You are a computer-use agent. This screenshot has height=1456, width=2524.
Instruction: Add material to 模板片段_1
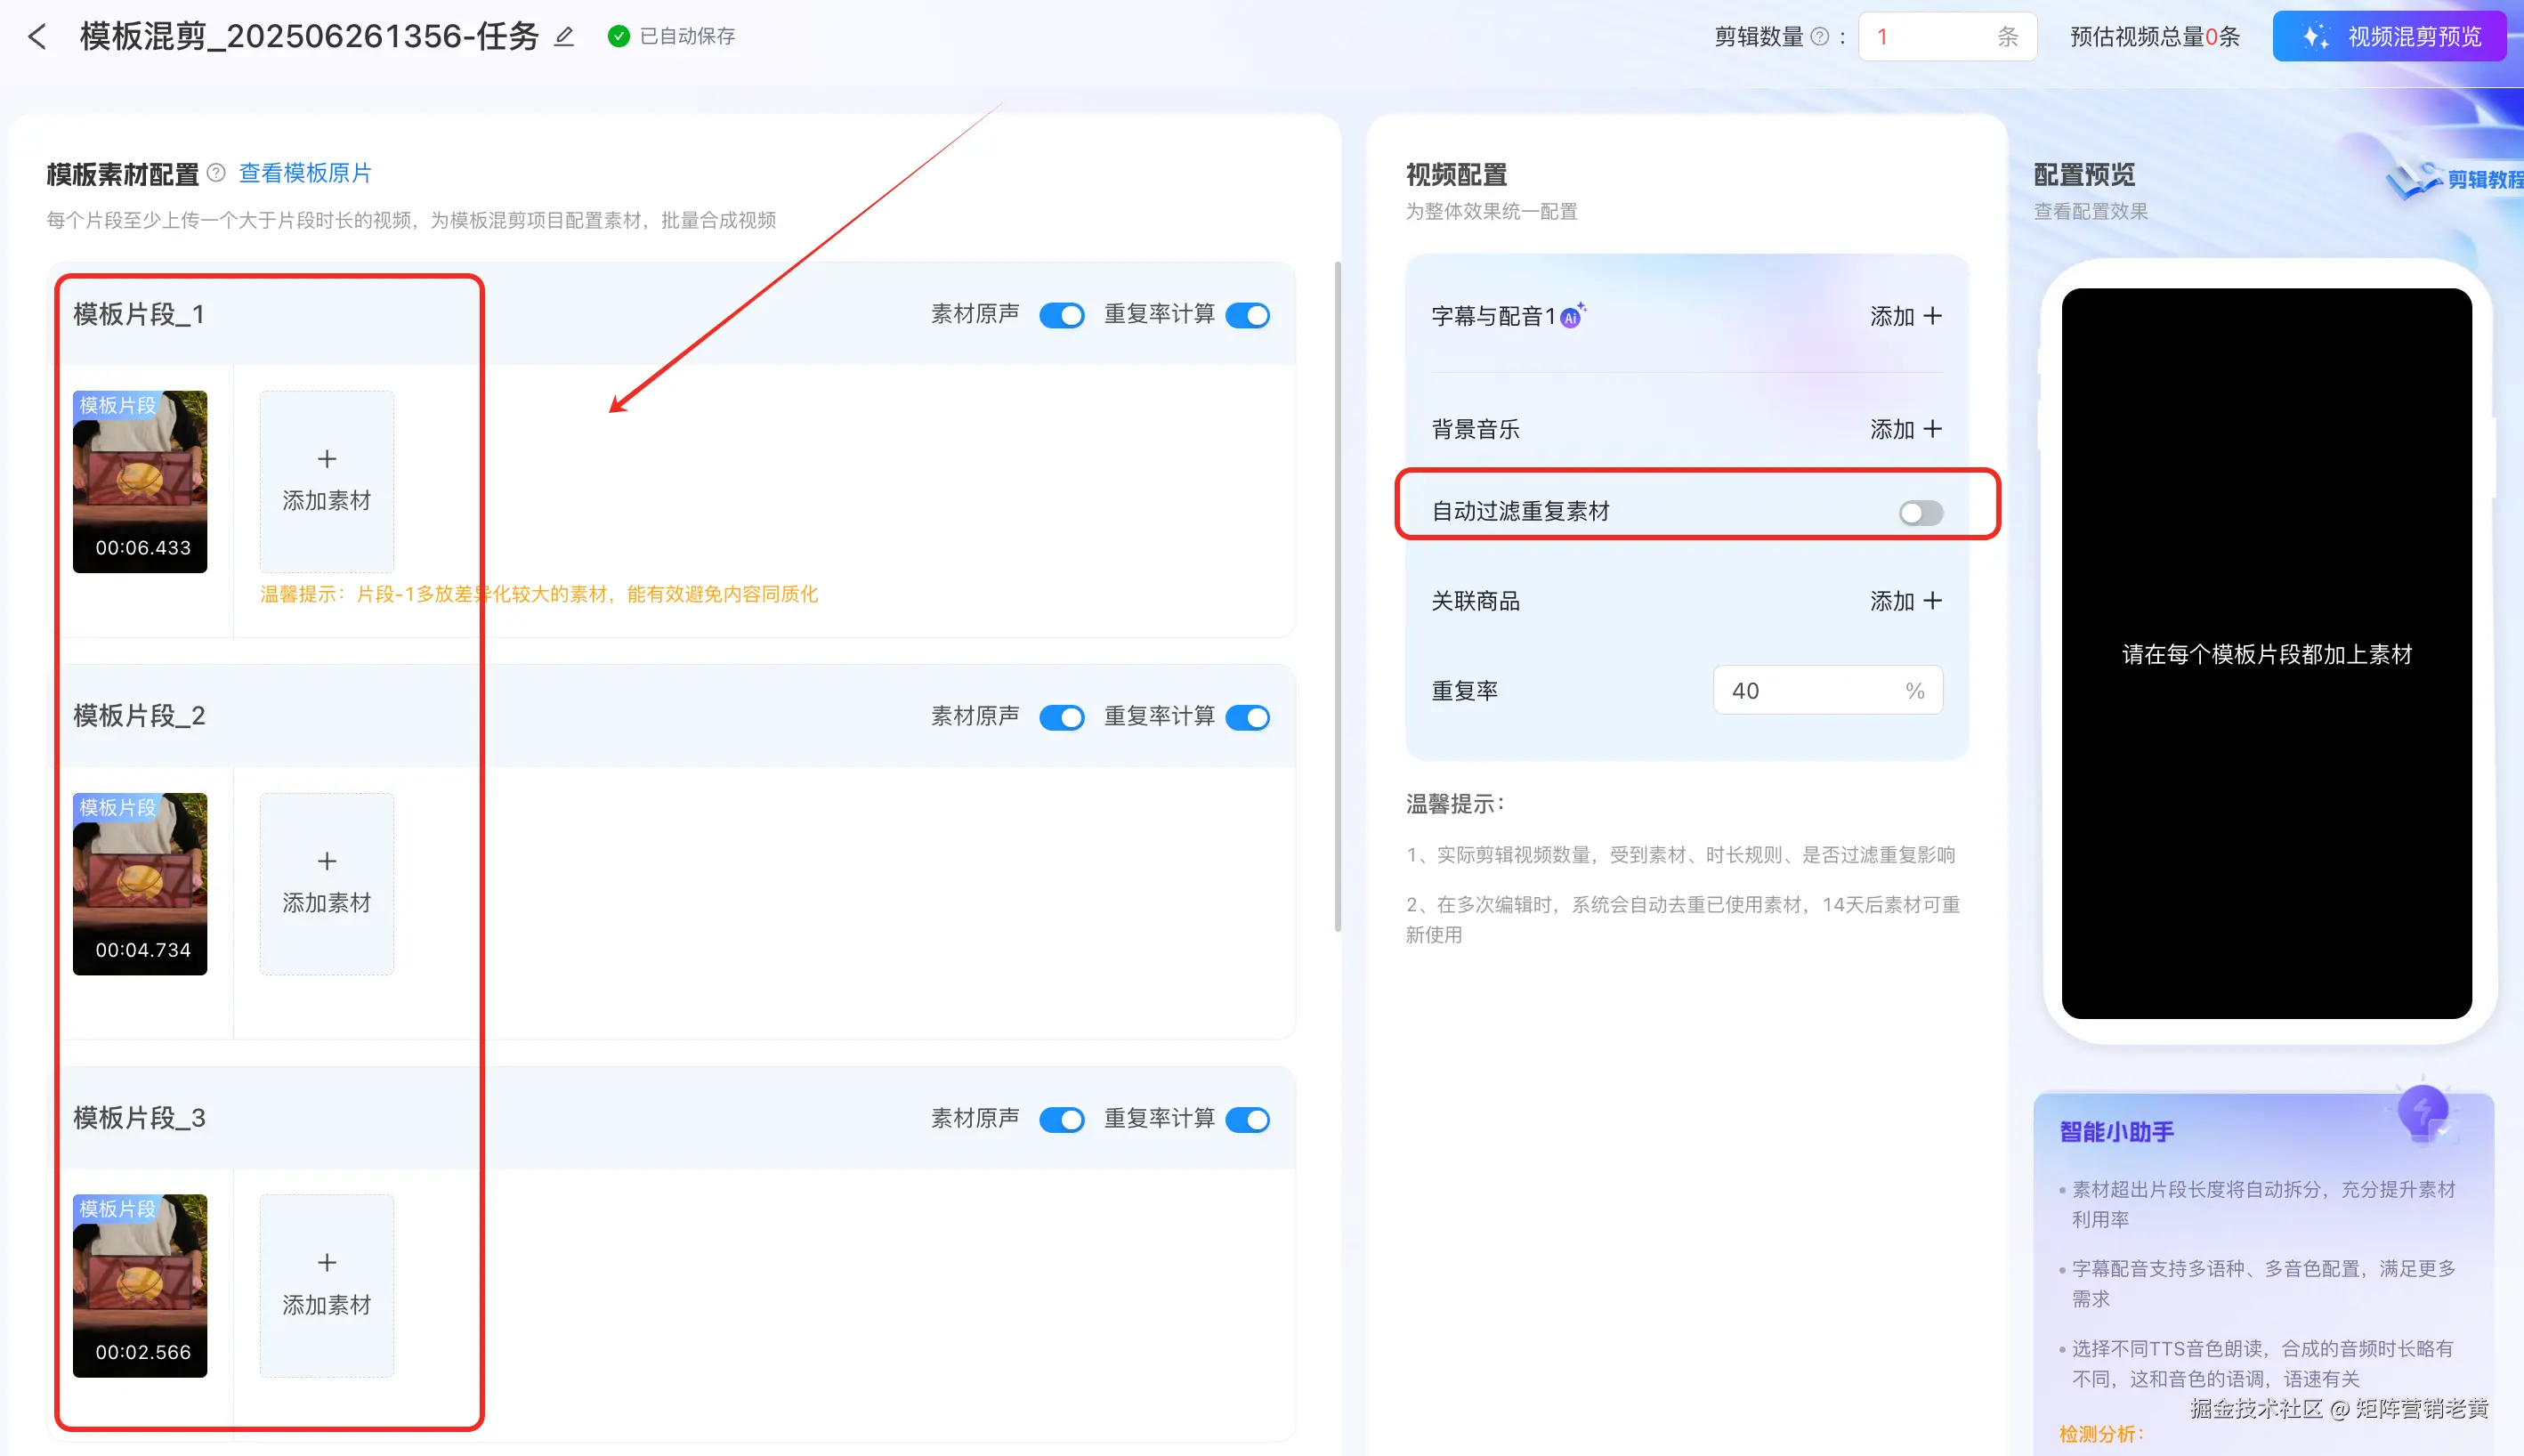coord(326,481)
